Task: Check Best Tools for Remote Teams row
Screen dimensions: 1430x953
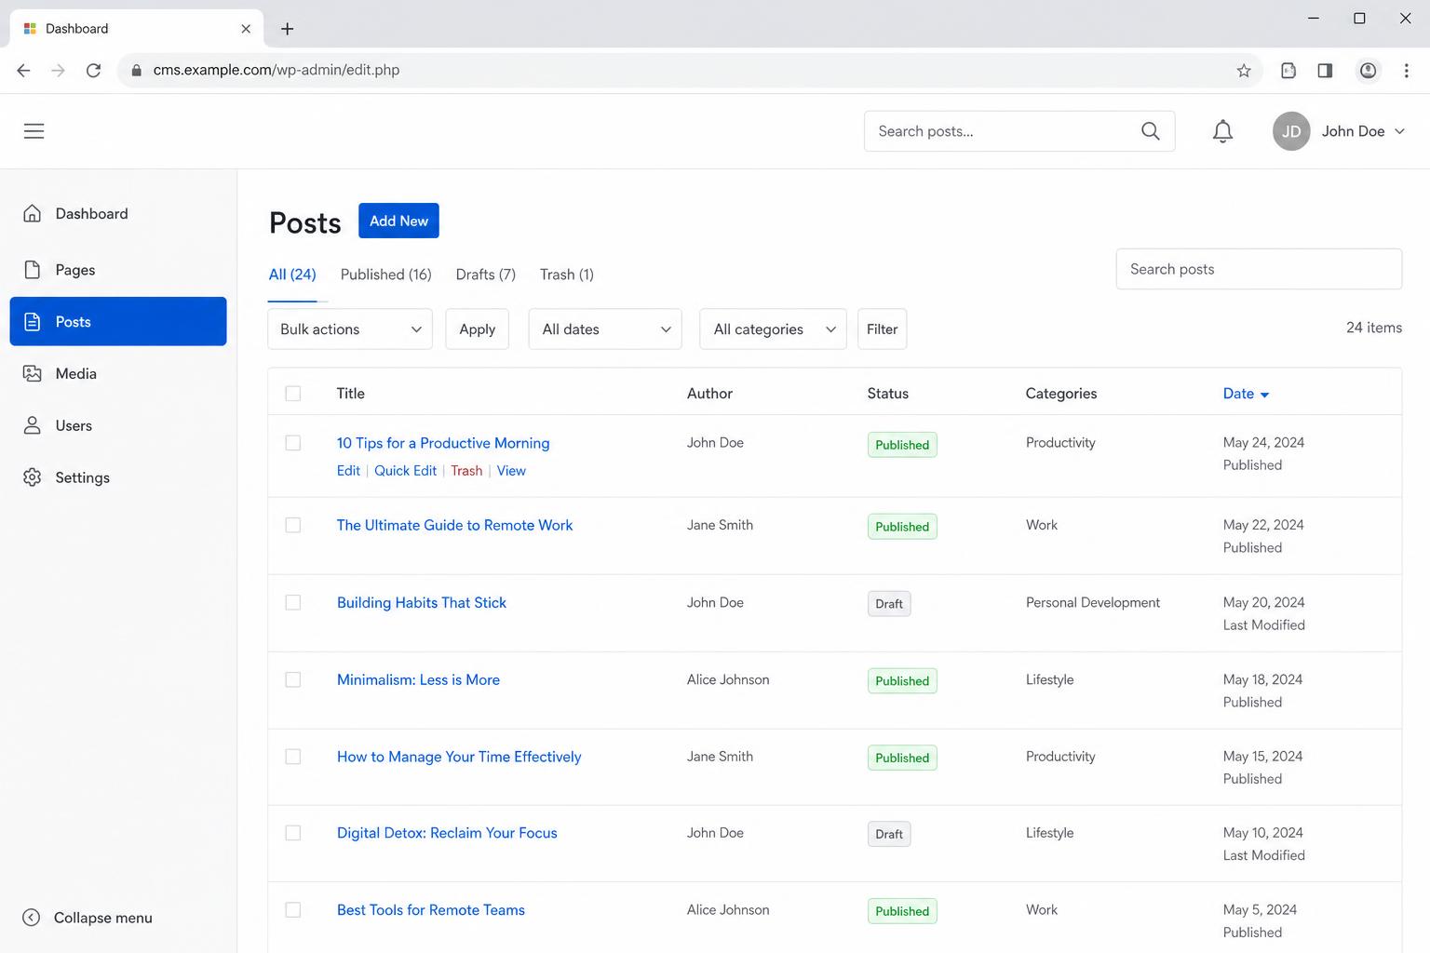Action: point(293,910)
